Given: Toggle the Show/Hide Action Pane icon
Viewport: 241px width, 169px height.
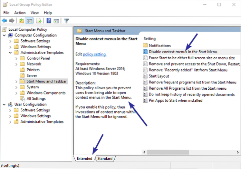Looking at the screenshot, I should click(x=56, y=21).
